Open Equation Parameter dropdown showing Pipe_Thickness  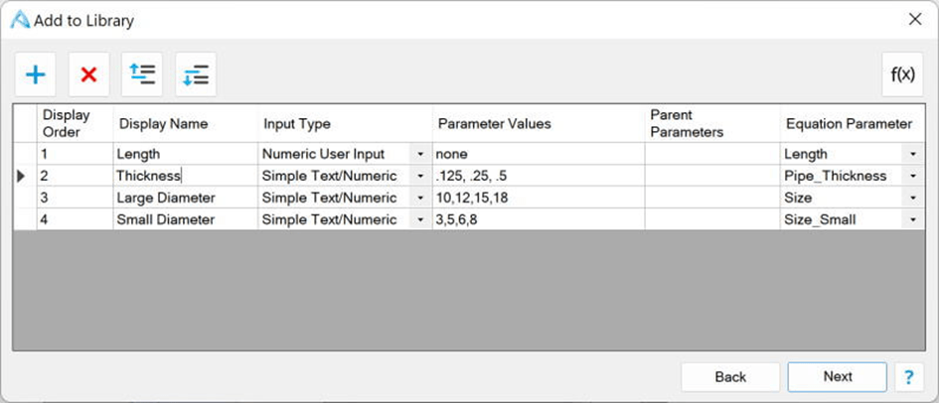coord(912,177)
